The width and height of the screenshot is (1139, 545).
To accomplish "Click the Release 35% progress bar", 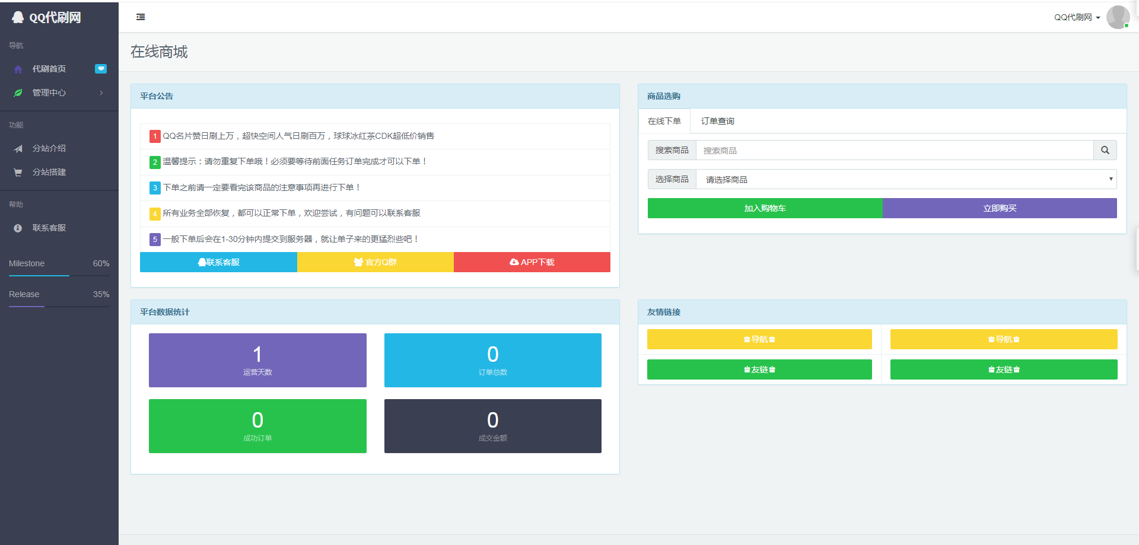I will click(59, 307).
